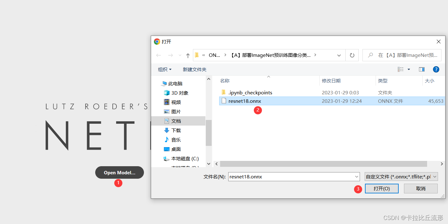Click the 文件名 filename input field
448x224 pixels.
pyautogui.click(x=291, y=177)
